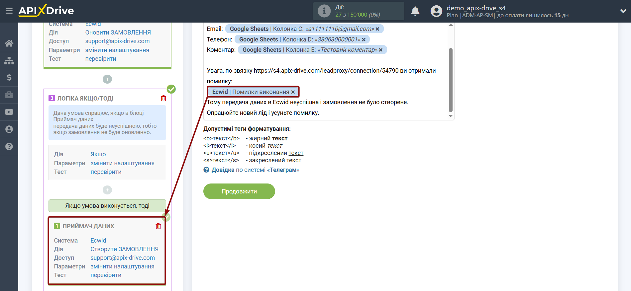Click the green checkmark on logic block

[171, 89]
